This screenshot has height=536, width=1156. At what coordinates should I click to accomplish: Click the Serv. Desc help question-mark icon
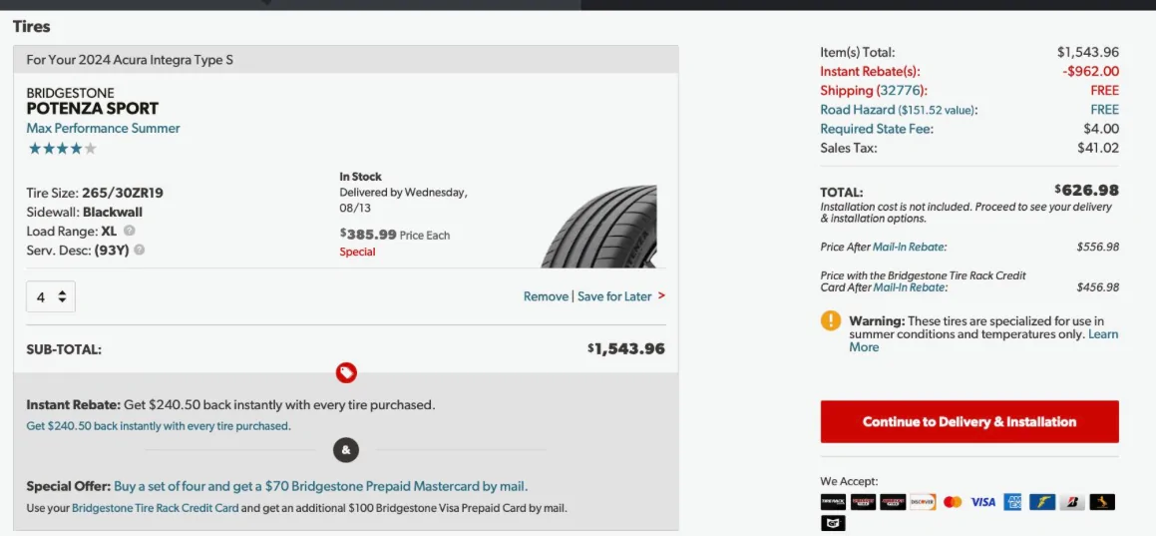coord(139,250)
